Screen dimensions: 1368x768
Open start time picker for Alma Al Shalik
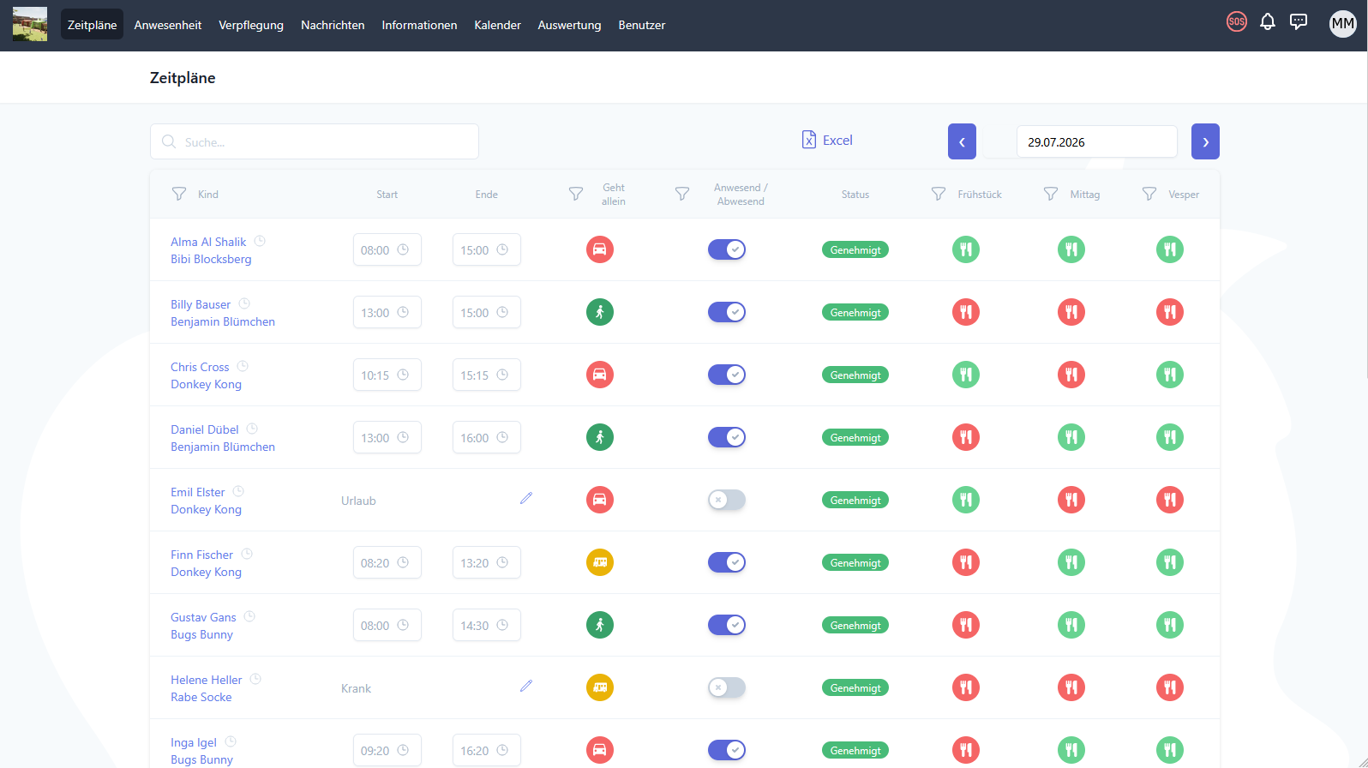pos(387,249)
